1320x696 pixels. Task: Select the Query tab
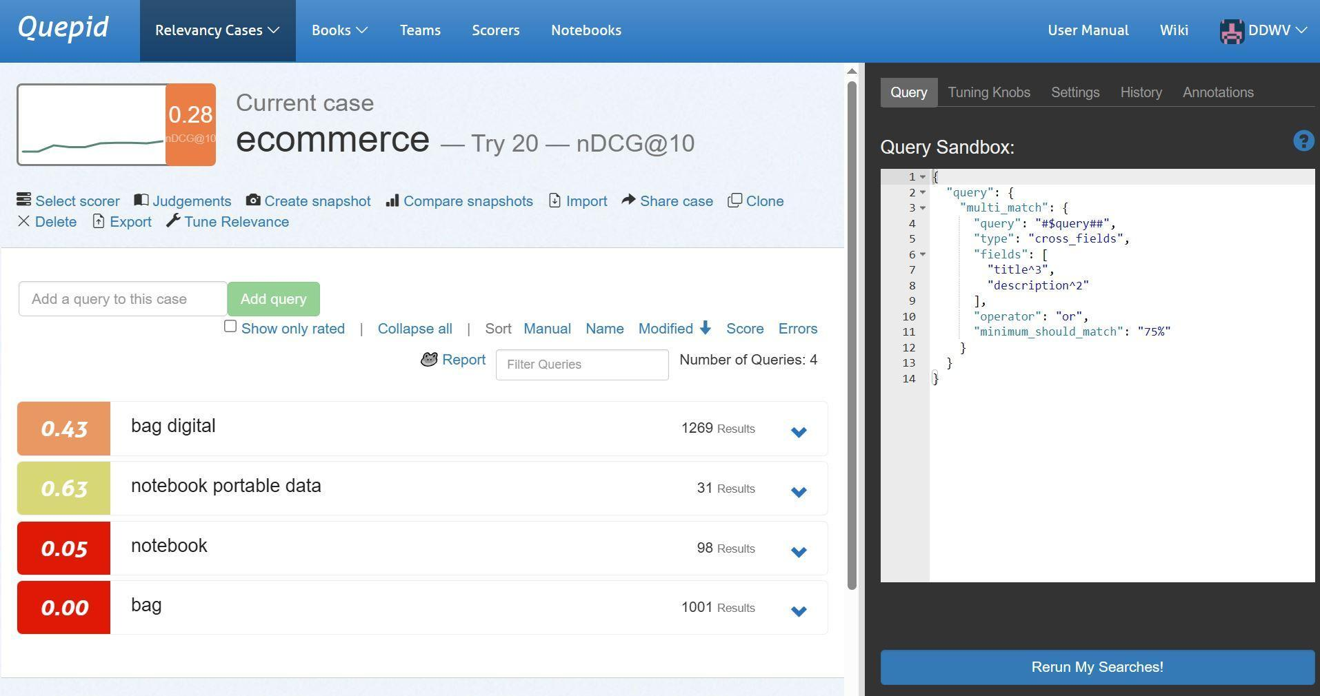pyautogui.click(x=909, y=92)
